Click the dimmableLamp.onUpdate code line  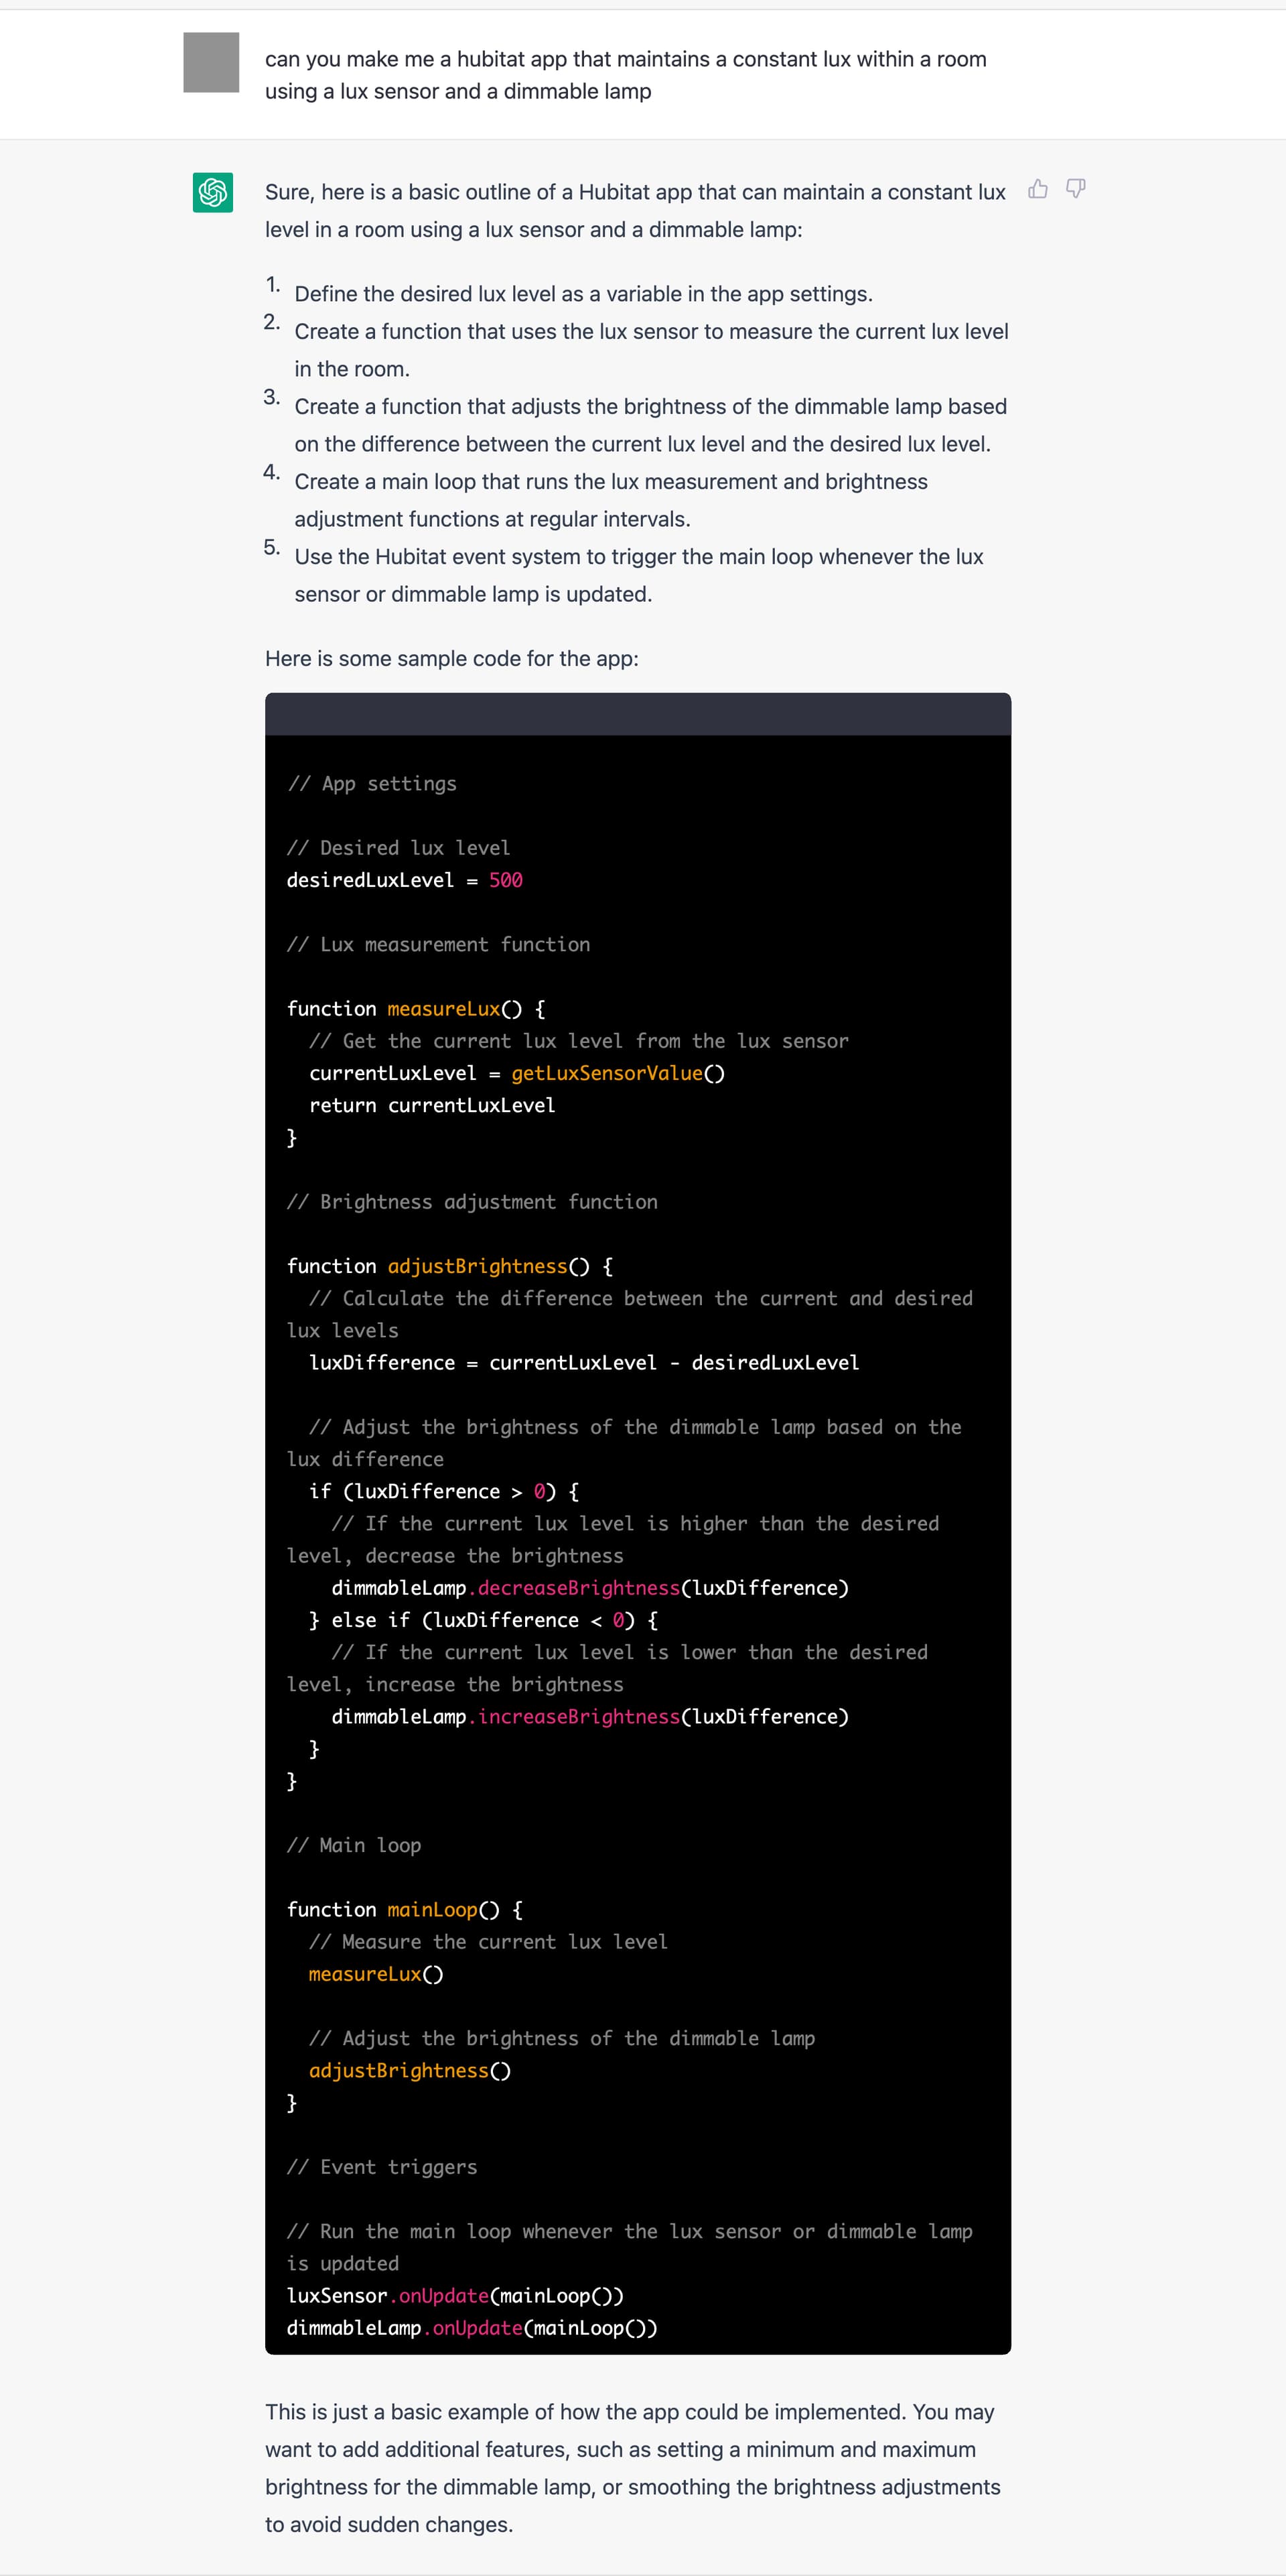pyautogui.click(x=472, y=2328)
